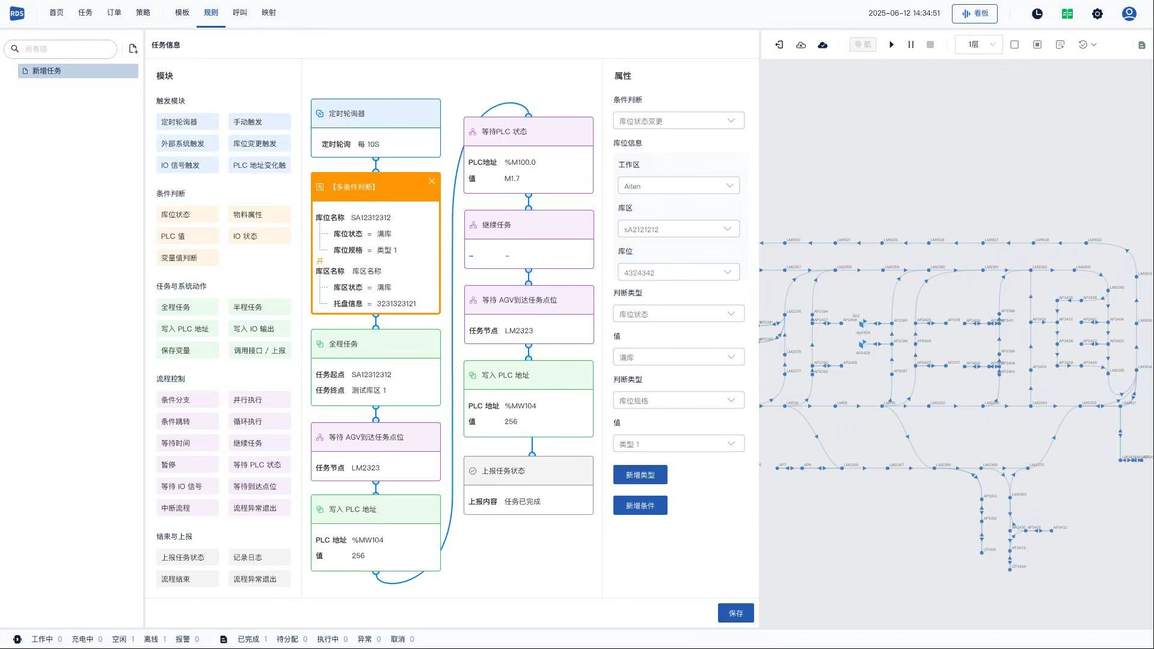Click the exit arrow icon in map toolbar
Viewport: 1154px width, 649px height.
point(779,45)
